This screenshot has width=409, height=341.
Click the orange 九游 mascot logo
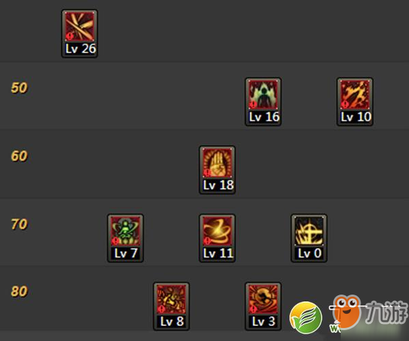click(x=347, y=311)
